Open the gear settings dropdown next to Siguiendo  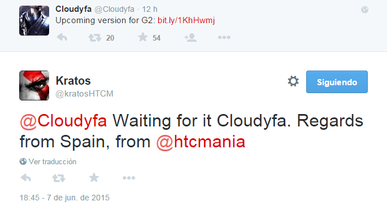(293, 81)
